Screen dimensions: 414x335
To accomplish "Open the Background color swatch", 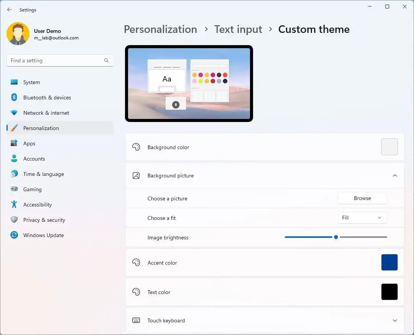I will 389,147.
